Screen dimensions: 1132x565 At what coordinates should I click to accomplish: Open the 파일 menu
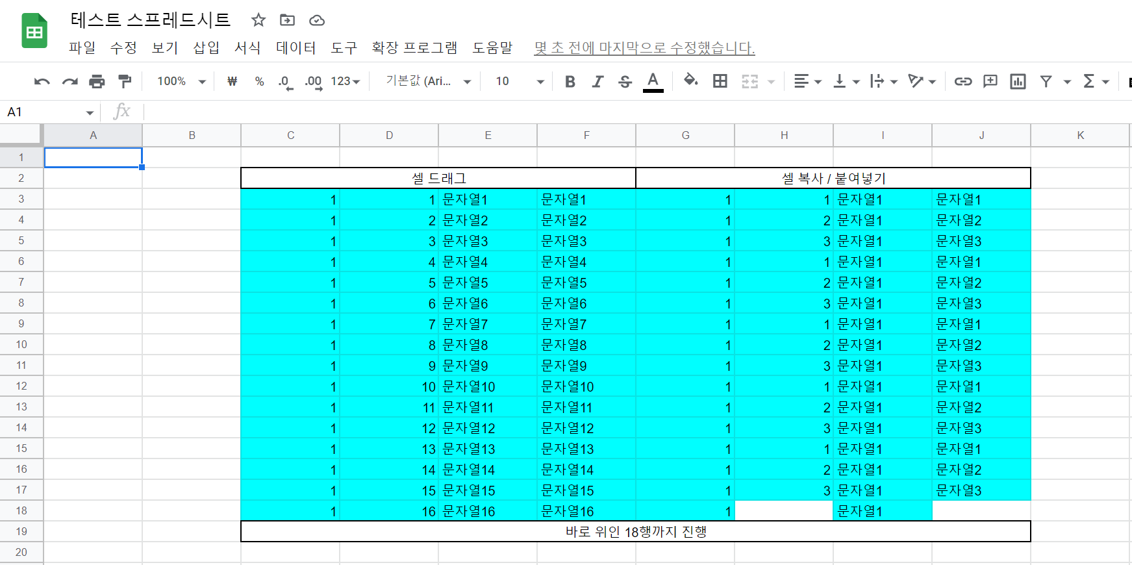[x=82, y=47]
